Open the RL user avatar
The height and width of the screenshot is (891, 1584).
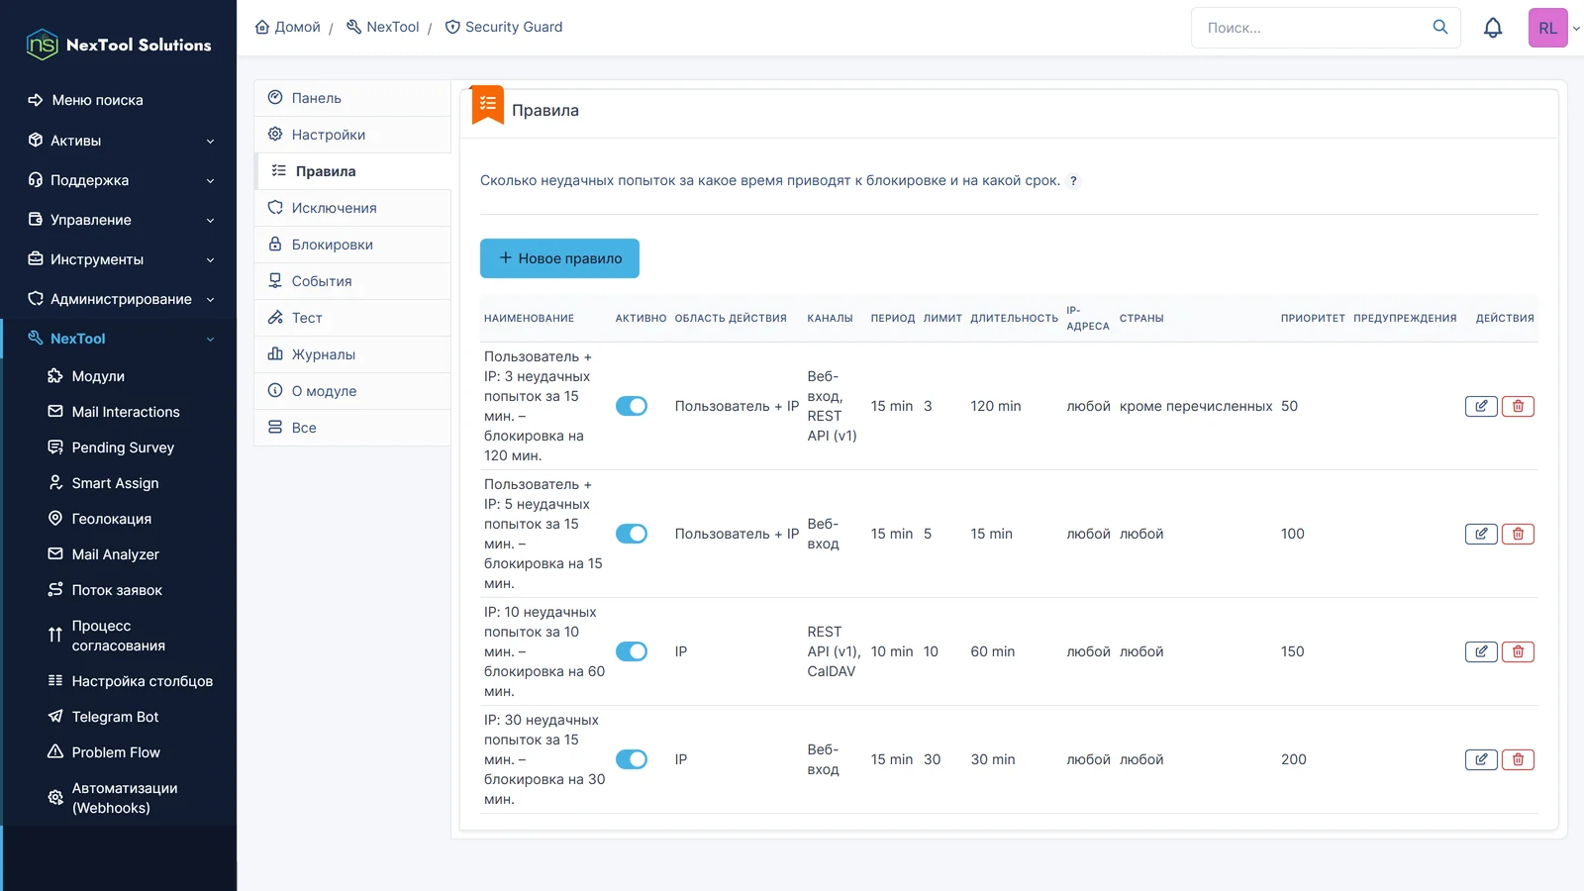[x=1547, y=28]
